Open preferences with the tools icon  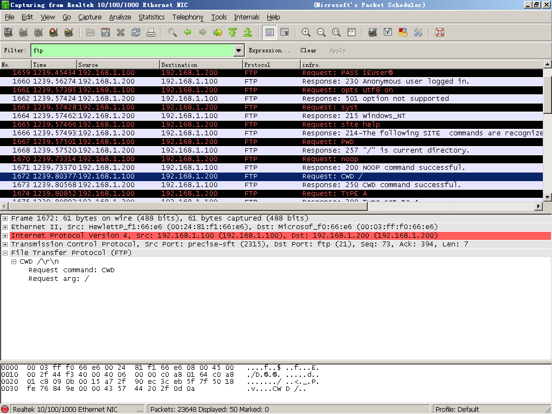click(418, 32)
